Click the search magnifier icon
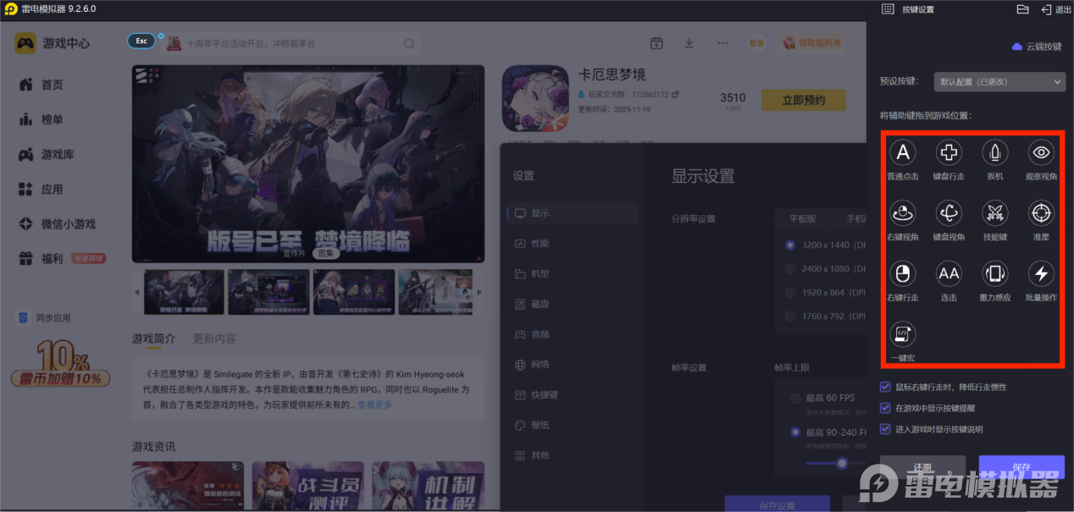Viewport: 1074px width, 512px height. [409, 43]
